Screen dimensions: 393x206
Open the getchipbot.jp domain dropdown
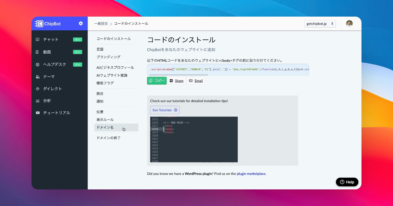(x=320, y=23)
